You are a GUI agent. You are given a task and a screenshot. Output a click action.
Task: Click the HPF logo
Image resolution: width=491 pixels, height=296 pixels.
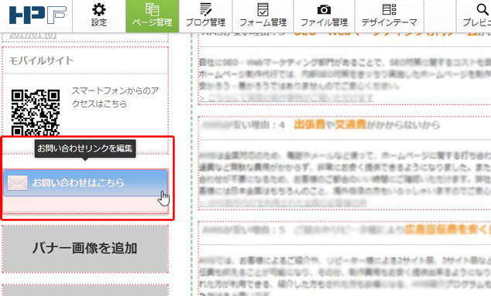(38, 15)
